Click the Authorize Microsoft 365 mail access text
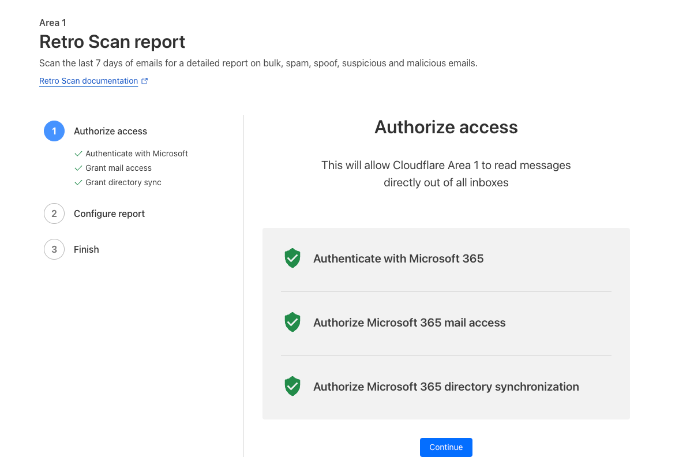Image resolution: width=679 pixels, height=476 pixels. pyautogui.click(x=409, y=323)
